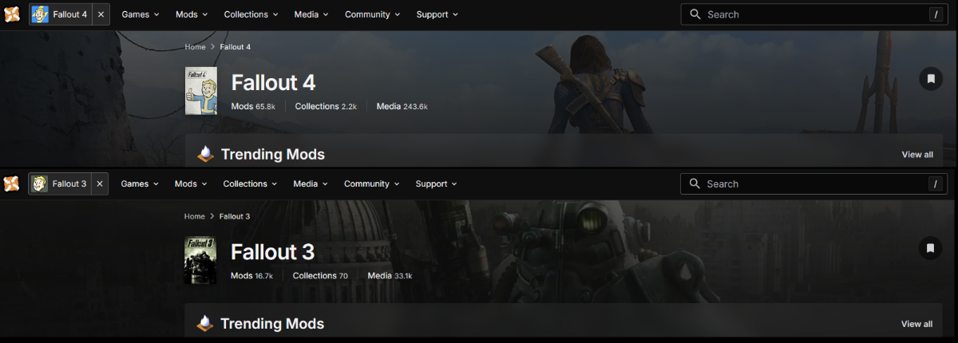Open Fallout 3 Media 33.1k stat
Screen dimensions: 958x343
[390, 276]
